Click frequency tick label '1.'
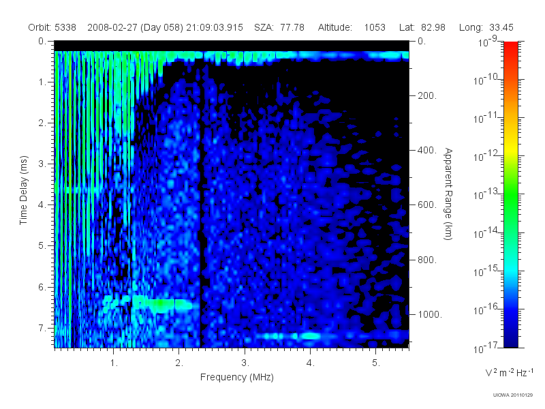The image size is (545, 409). 114,363
